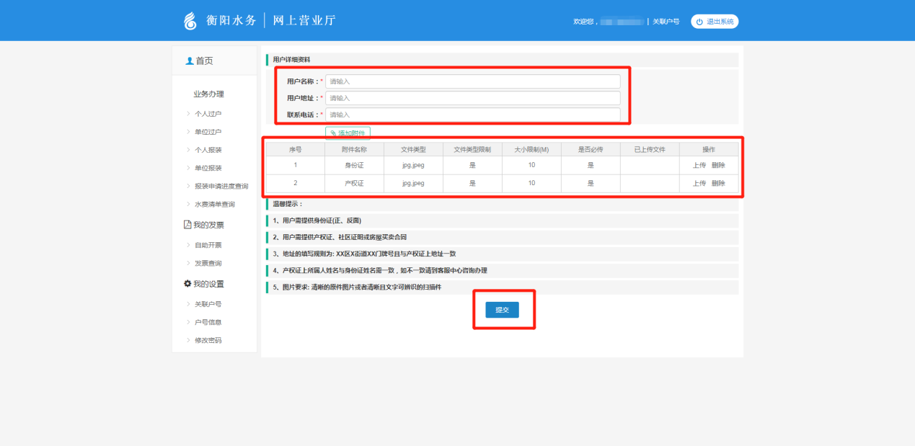915x446 pixels.
Task: Click the 首页 user icon in sidebar
Action: click(190, 61)
